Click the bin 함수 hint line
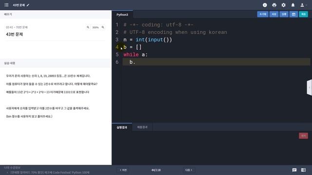312x175 pixels. coord(29,117)
